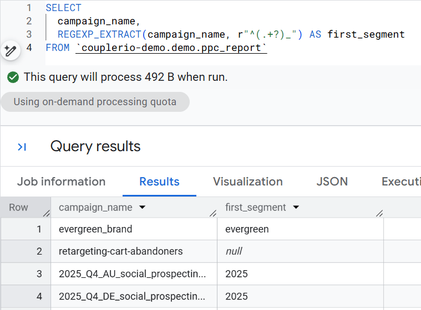Click the Query results heading
421x310 pixels.
[95, 146]
